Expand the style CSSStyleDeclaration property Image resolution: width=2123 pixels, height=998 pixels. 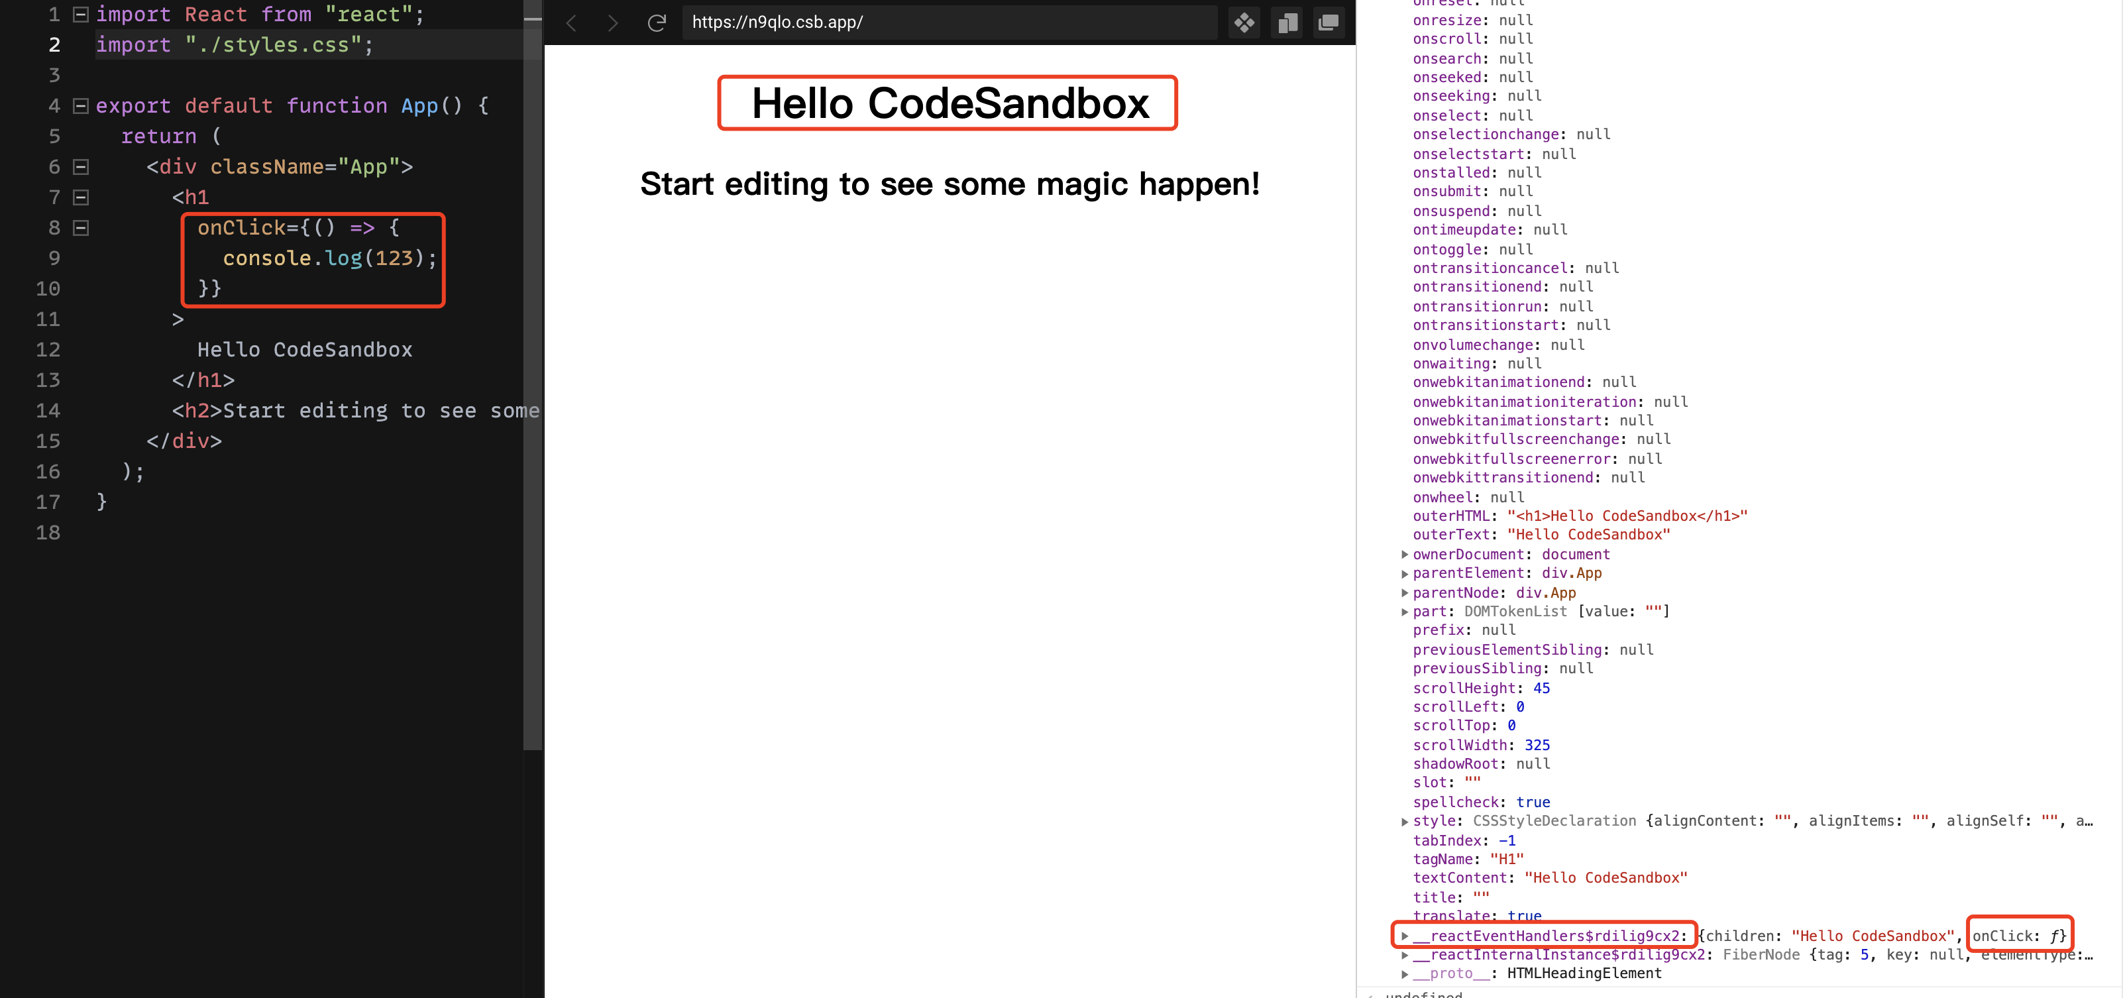pos(1404,822)
